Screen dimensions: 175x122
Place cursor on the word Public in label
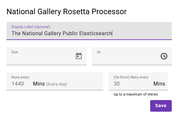pos(70,33)
